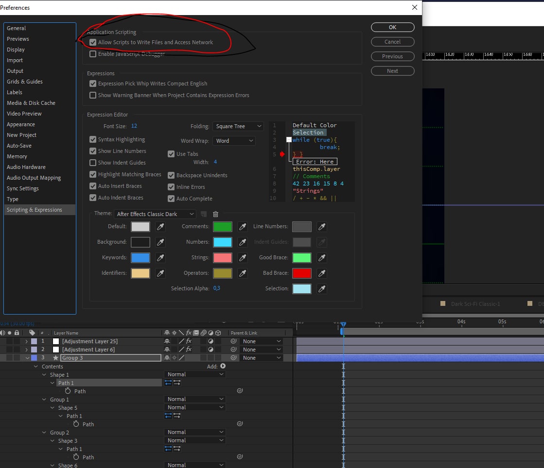Collapse the Group 3 layer twirl arrow
The height and width of the screenshot is (468, 544).
tap(27, 358)
